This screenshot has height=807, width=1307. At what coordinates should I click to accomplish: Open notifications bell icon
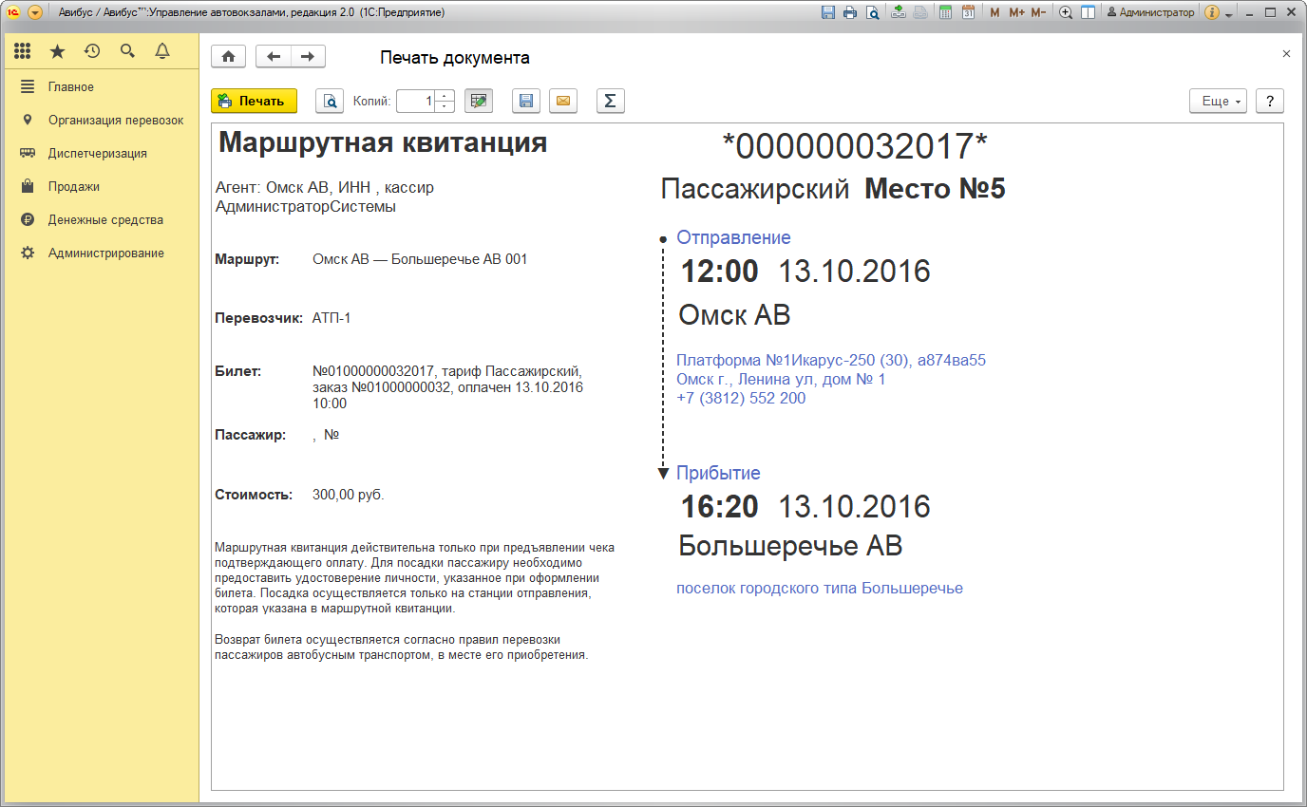(162, 51)
